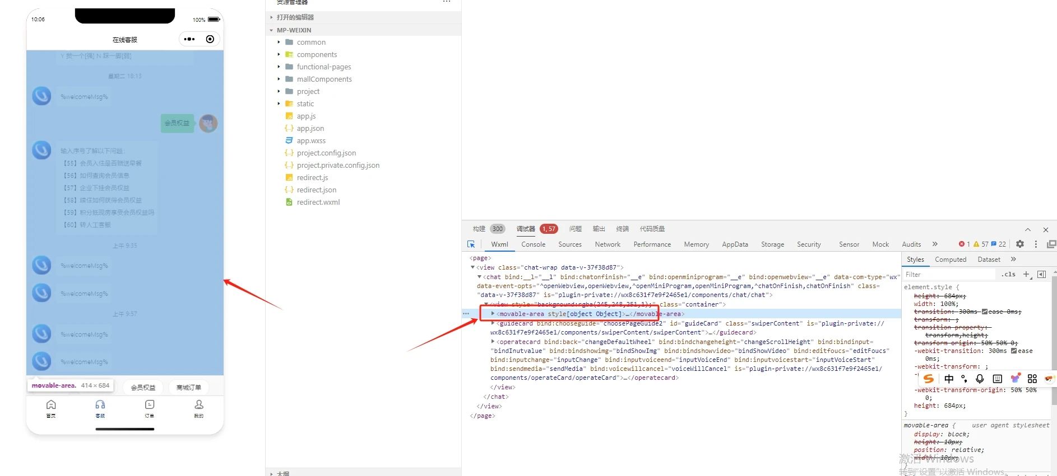The width and height of the screenshot is (1057, 476).
Task: Tap the 商城订单 quick button
Action: pos(189,388)
